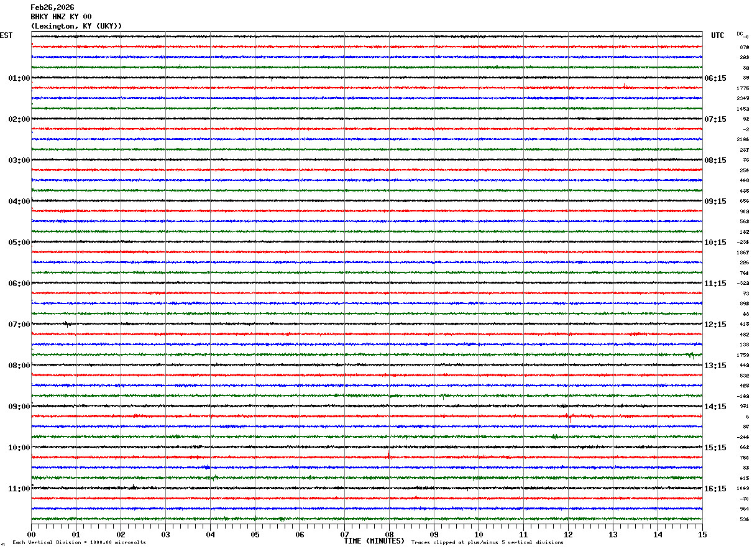Click the traces clipped footer note

487,543
